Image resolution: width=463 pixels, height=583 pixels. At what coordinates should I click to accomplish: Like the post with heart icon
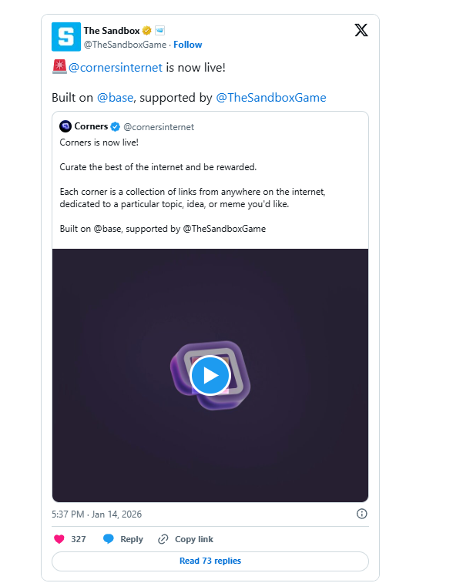(59, 539)
